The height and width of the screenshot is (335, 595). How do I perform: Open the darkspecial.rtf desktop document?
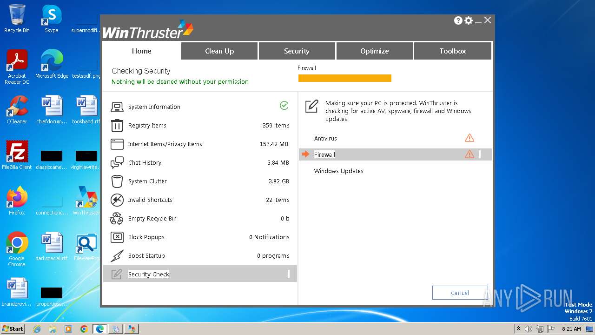click(x=52, y=247)
